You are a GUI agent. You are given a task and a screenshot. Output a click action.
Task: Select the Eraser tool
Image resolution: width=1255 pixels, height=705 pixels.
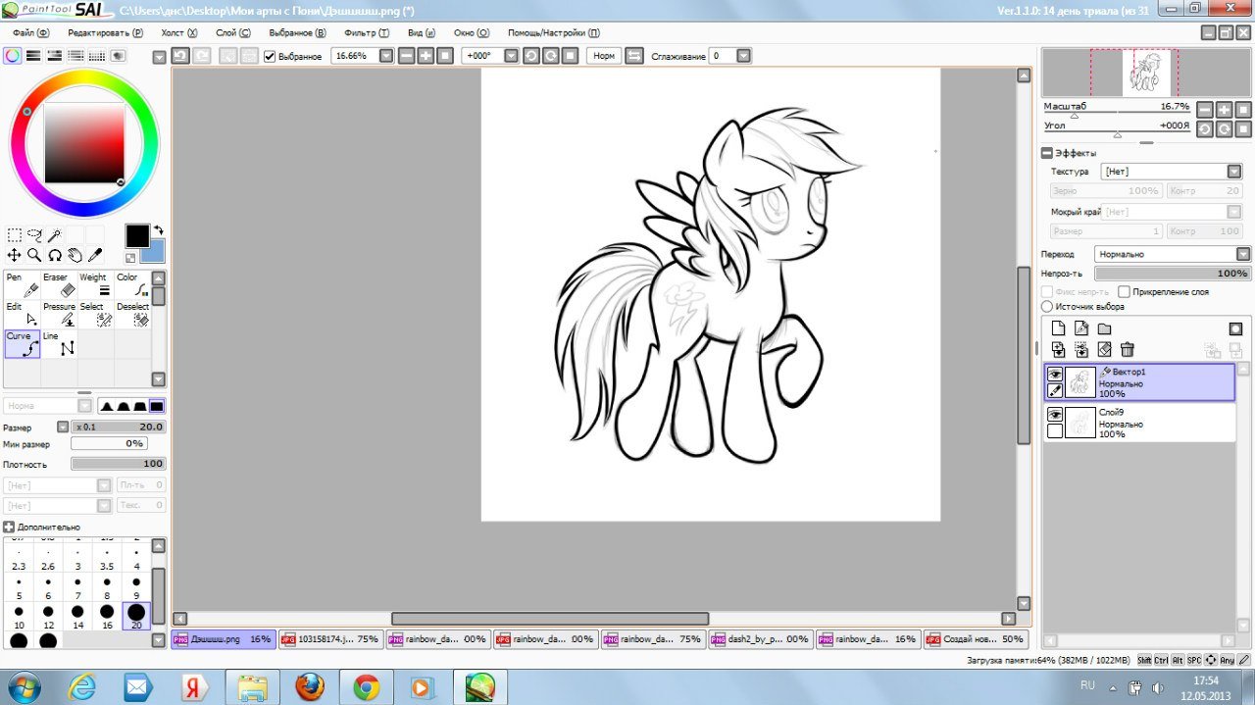(59, 284)
